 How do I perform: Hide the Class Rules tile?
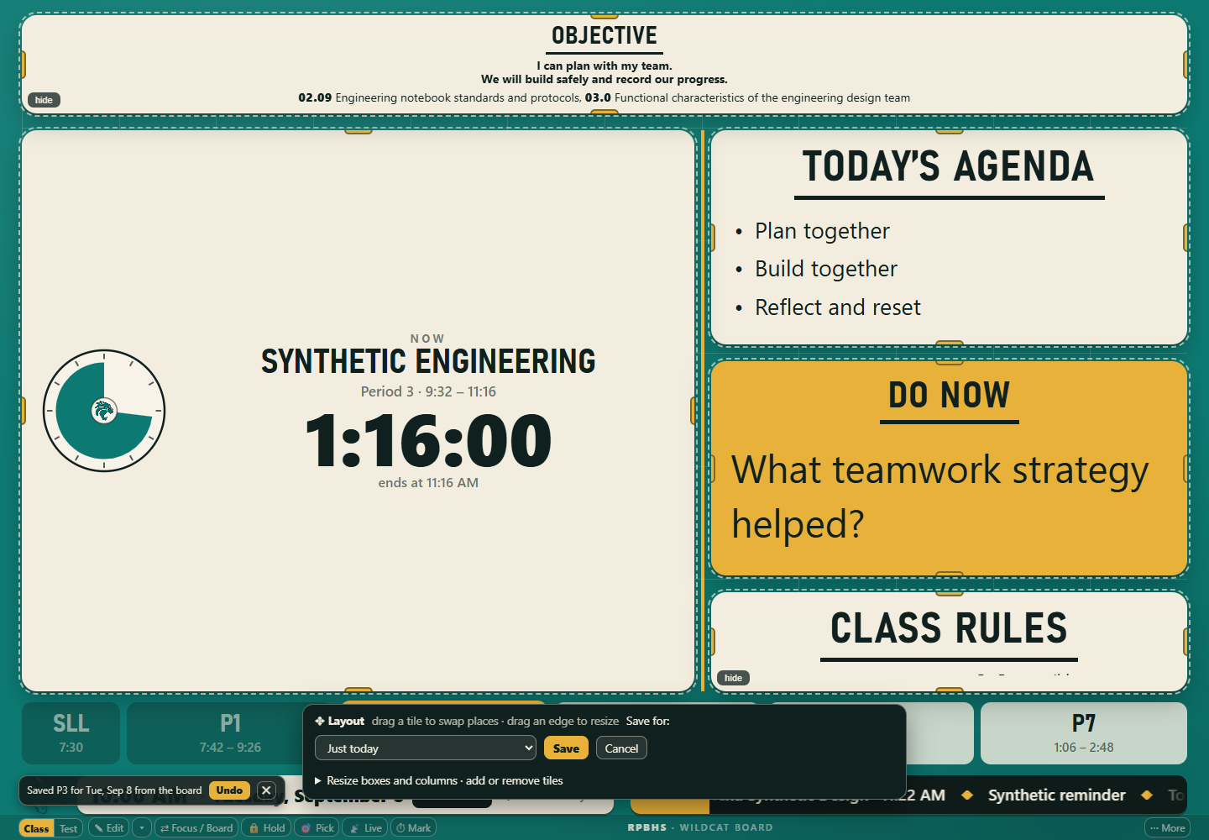(x=733, y=678)
